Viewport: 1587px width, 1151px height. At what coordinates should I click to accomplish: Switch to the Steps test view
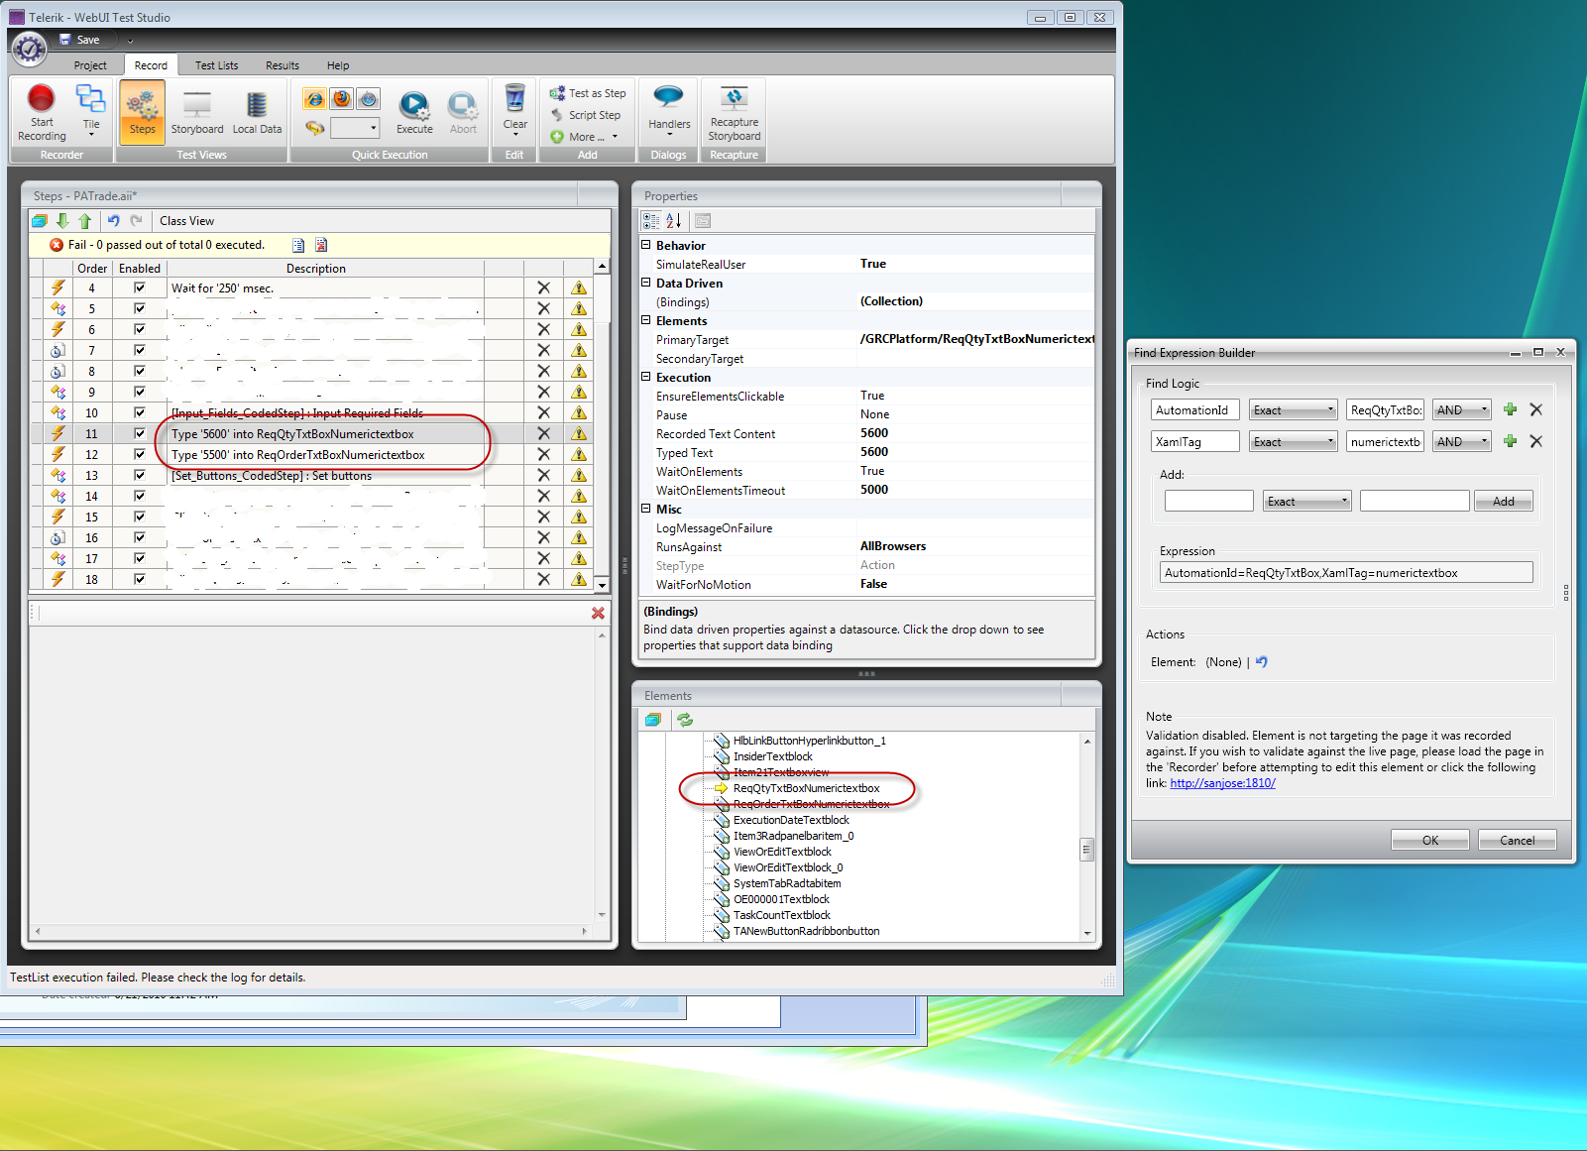[x=142, y=111]
